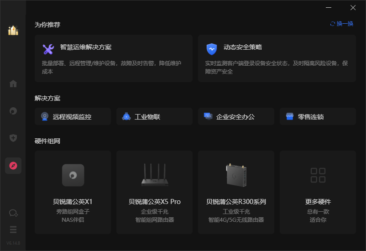Click the monitor icon beside 企业安全办公
This screenshot has height=251, width=366.
click(x=208, y=116)
